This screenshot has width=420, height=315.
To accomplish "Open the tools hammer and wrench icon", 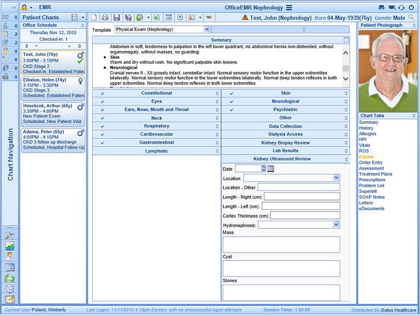I will point(9,235).
